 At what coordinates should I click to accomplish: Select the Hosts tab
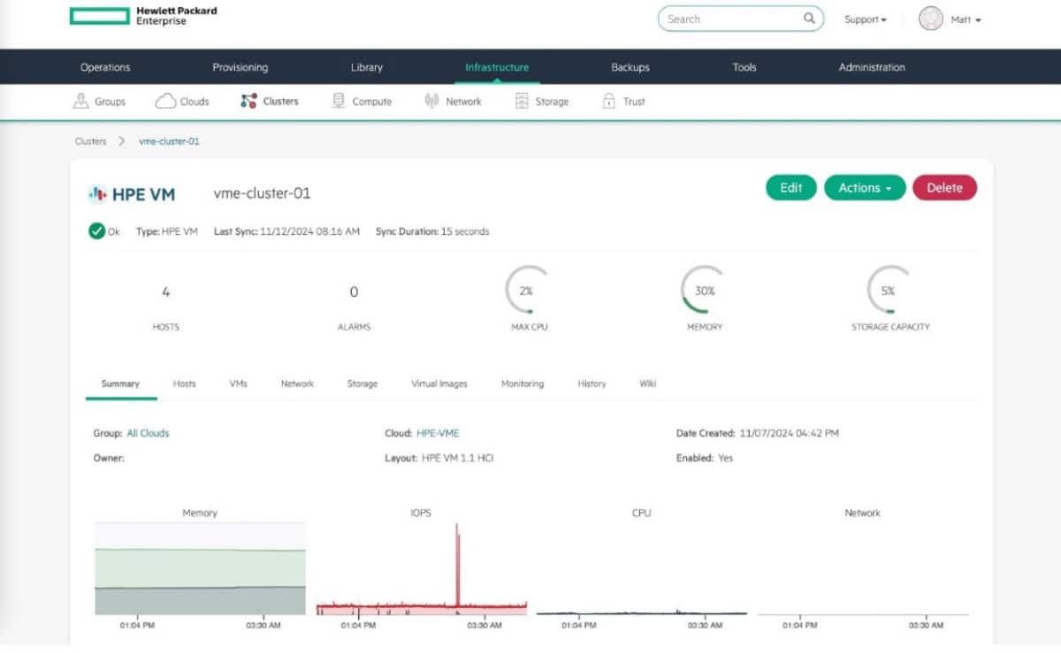[x=184, y=383]
